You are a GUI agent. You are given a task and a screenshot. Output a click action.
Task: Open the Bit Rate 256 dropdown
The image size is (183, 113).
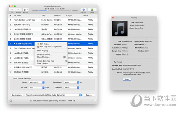tap(37, 87)
